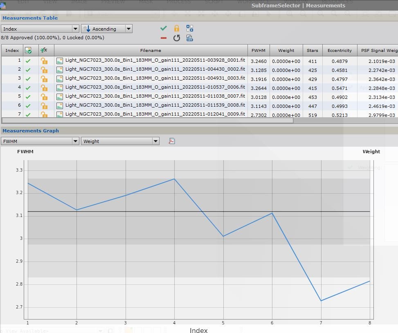This screenshot has width=398, height=333.
Task: Click the table's horizontal scrollbar
Action: click(147, 121)
